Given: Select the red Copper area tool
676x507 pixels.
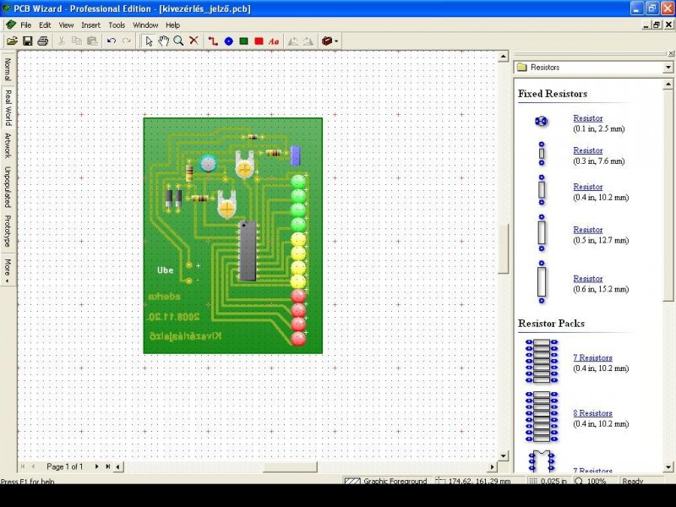Looking at the screenshot, I should [x=259, y=41].
